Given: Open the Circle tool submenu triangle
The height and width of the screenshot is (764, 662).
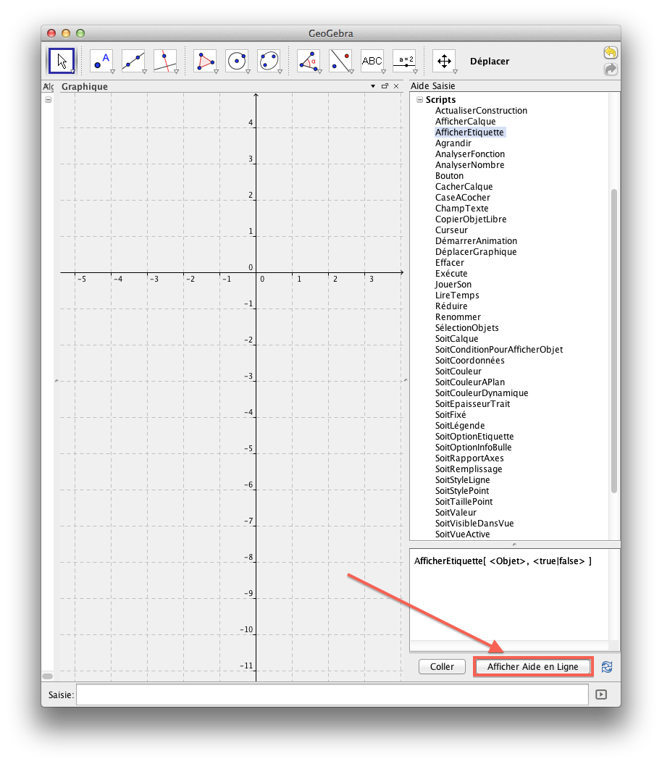Looking at the screenshot, I should 248,72.
